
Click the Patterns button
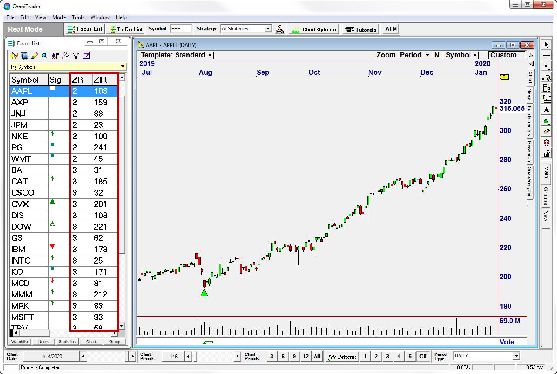click(342, 357)
